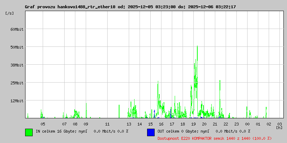The height and width of the screenshot is (143, 287).
Task: Click the hour 09 x-axis marker
Action: tap(86, 124)
